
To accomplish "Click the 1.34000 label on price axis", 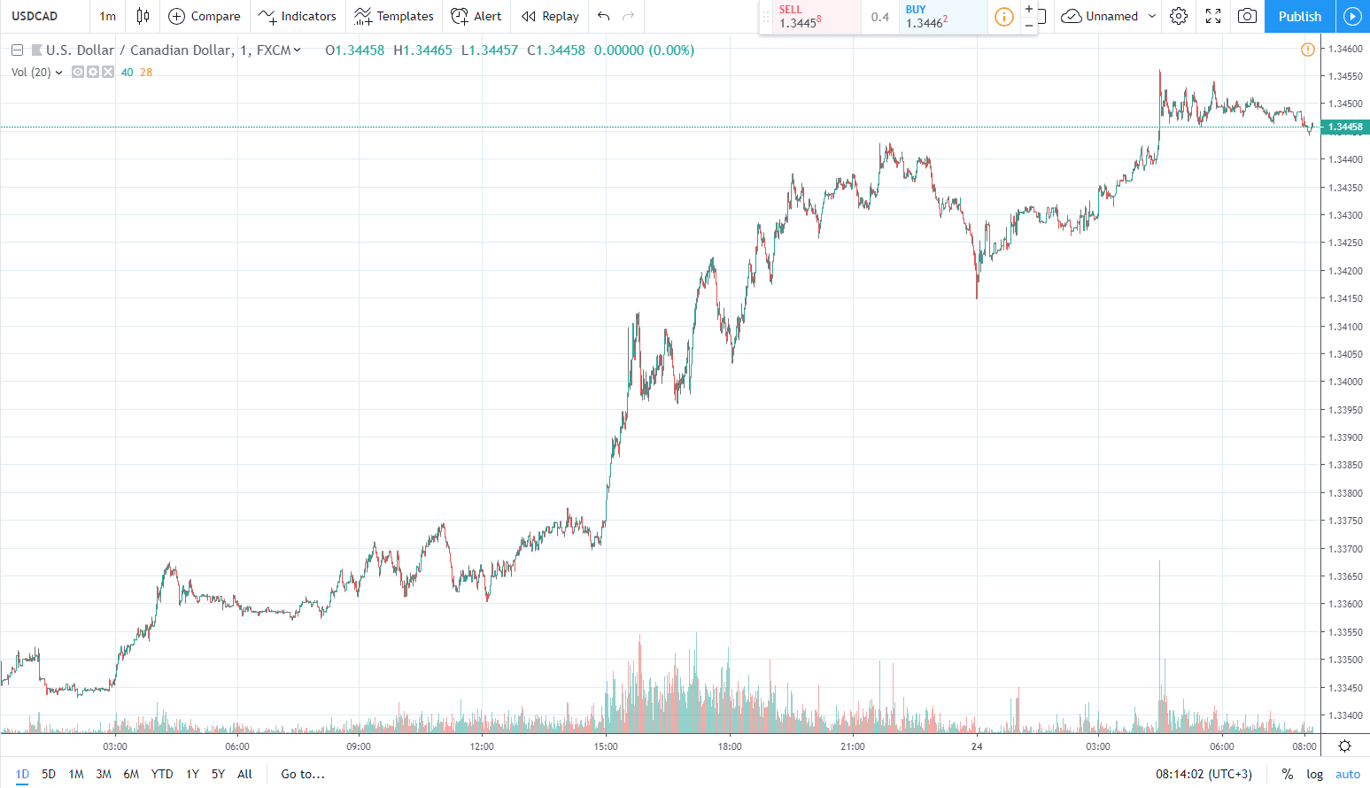I will pos(1345,382).
